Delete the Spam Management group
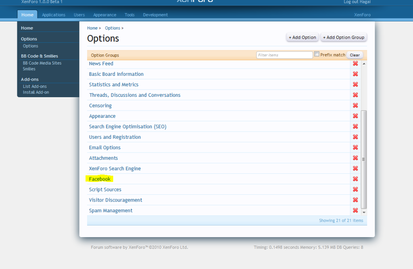This screenshot has width=413, height=269. point(355,211)
